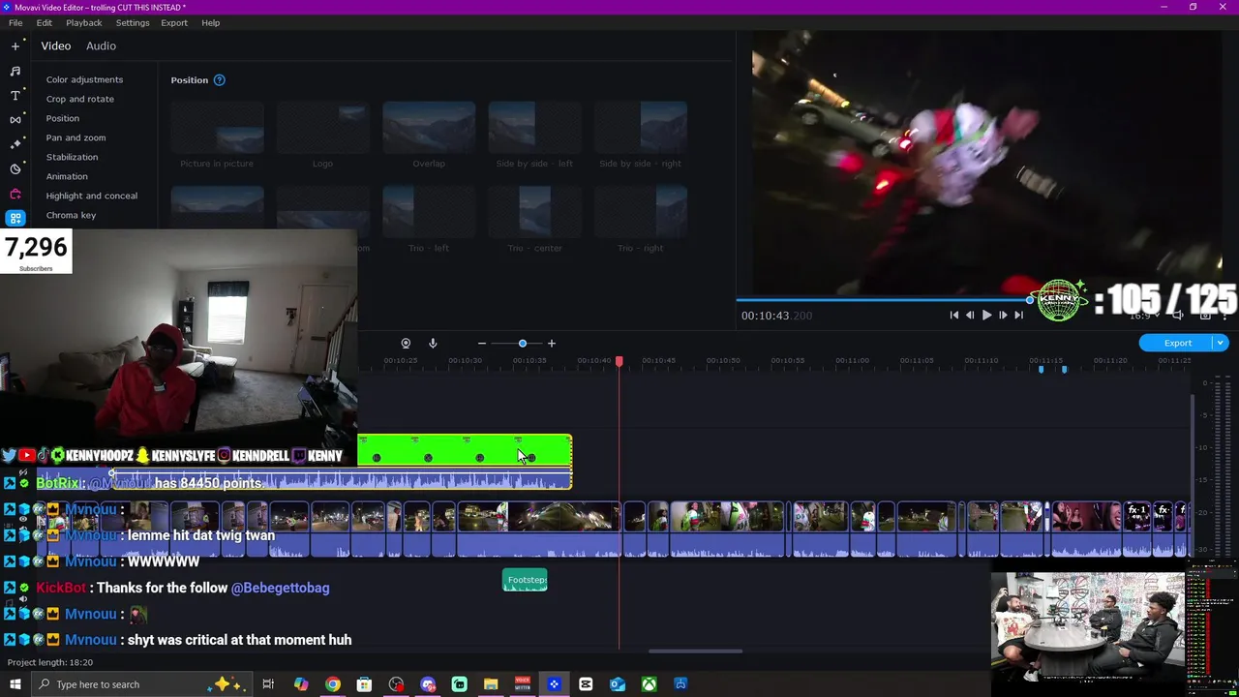This screenshot has width=1239, height=697.
Task: Step back one frame in preview
Action: [x=970, y=315]
